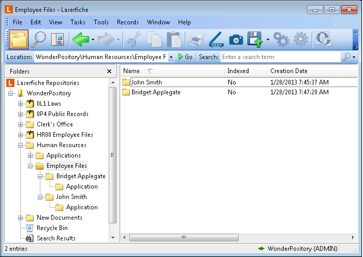Expand HR00 Employee Files folder

pos(20,135)
